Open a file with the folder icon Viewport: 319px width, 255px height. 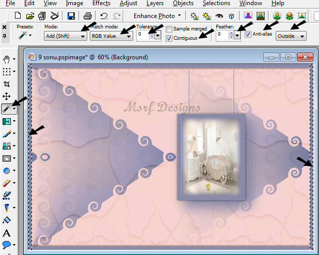30,15
